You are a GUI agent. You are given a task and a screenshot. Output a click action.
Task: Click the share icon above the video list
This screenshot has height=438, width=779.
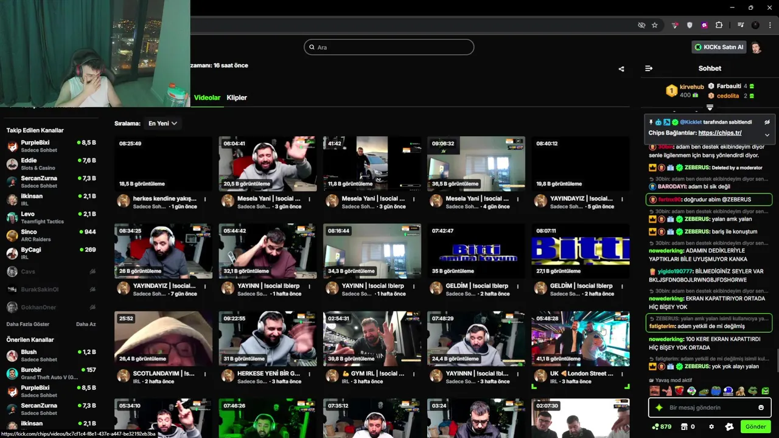(x=621, y=69)
